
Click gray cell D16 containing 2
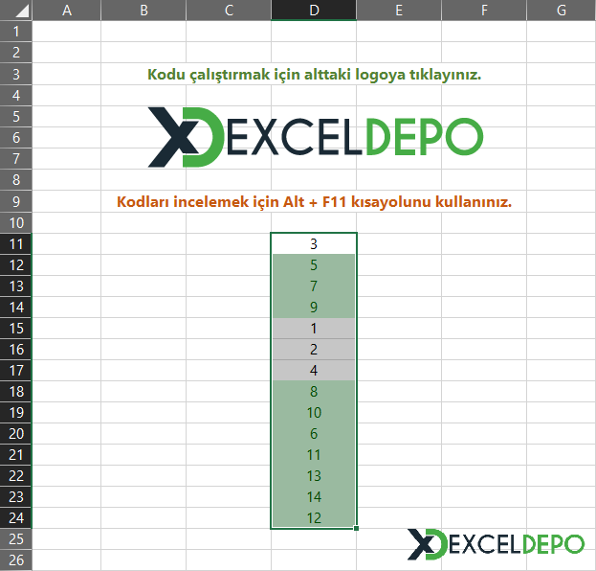[314, 349]
